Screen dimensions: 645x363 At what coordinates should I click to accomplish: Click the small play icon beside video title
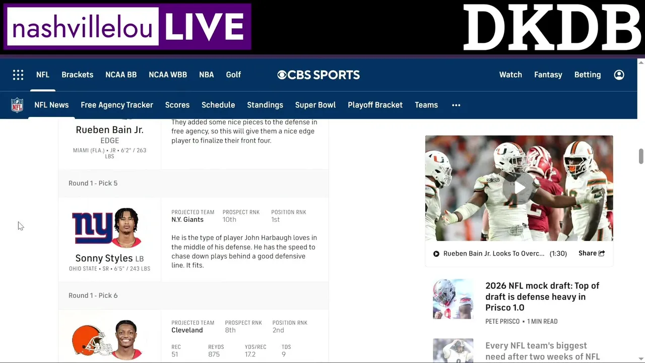(x=436, y=254)
